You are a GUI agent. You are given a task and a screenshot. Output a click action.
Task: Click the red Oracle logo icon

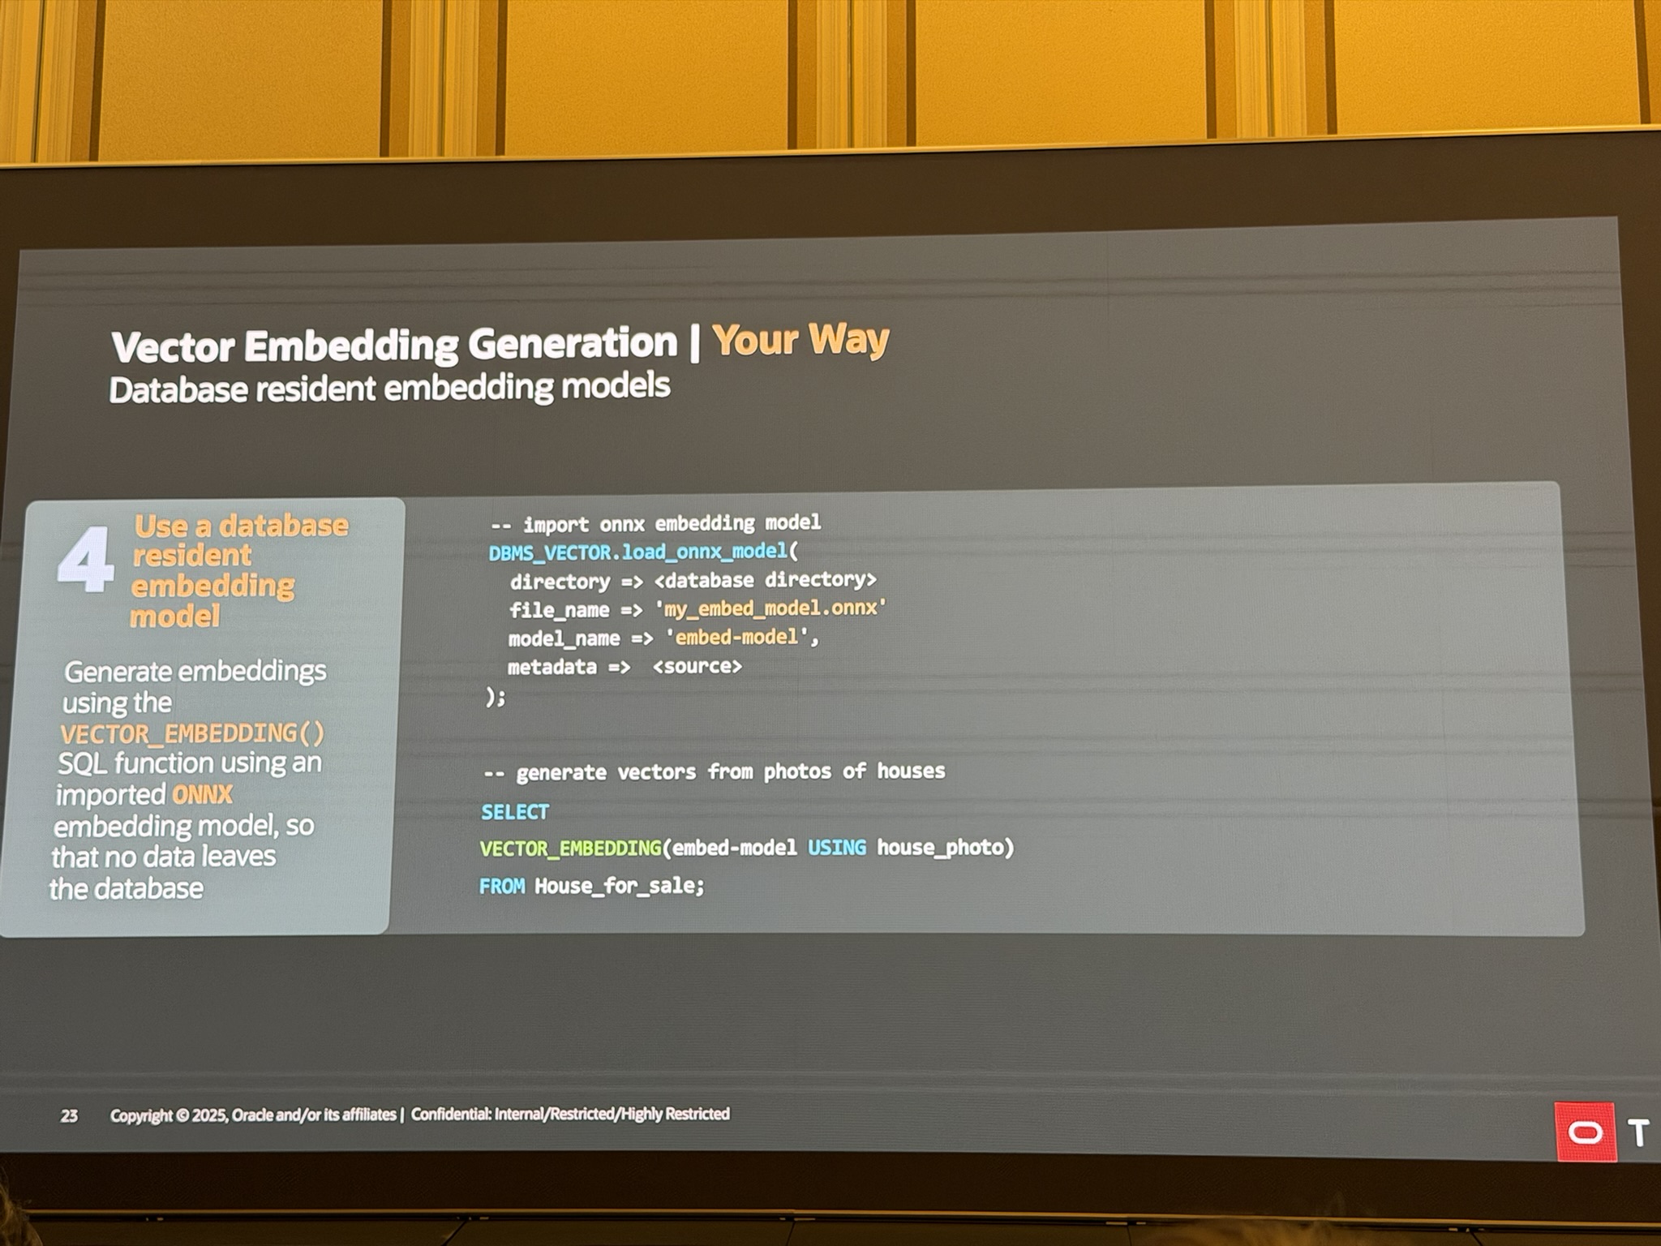pyautogui.click(x=1585, y=1132)
